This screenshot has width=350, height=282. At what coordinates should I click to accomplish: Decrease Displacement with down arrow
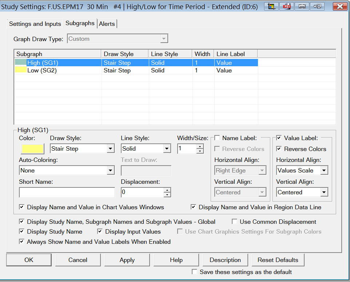pos(167,195)
